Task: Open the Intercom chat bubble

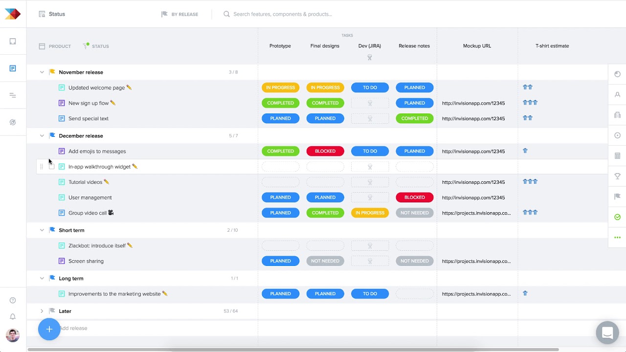Action: (607, 333)
